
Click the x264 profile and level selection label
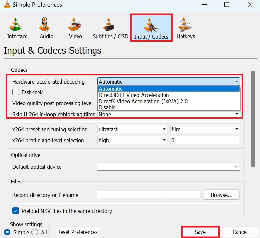(48, 140)
